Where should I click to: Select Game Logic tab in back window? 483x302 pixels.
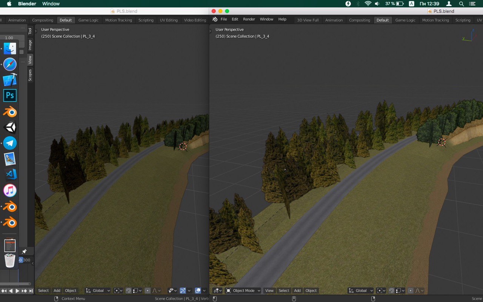coord(88,20)
